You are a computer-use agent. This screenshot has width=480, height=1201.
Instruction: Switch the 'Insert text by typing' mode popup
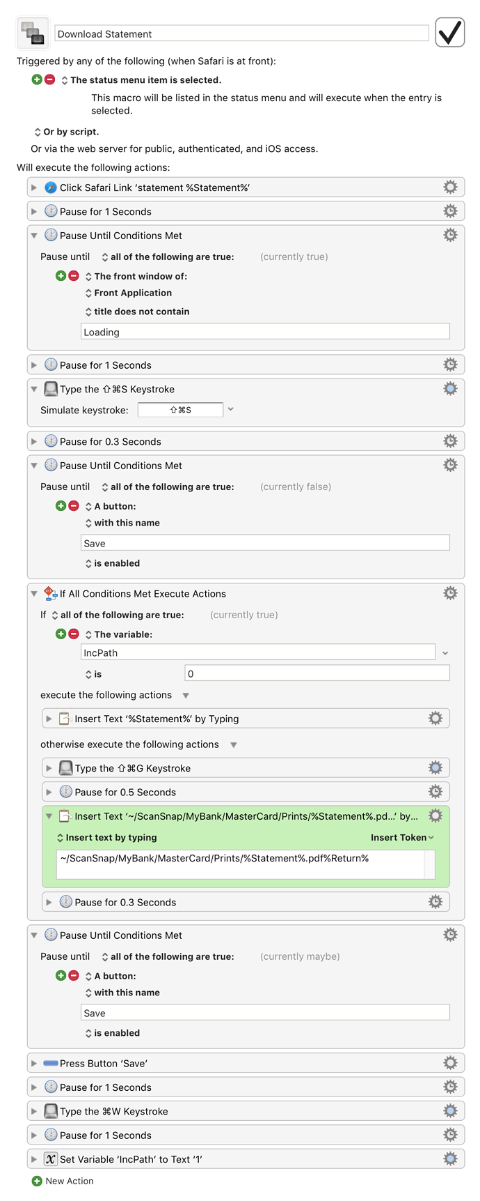(x=107, y=837)
